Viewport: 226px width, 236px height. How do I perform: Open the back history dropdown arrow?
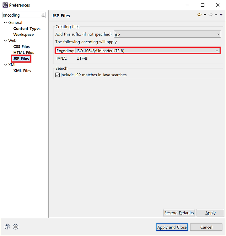click(205, 15)
